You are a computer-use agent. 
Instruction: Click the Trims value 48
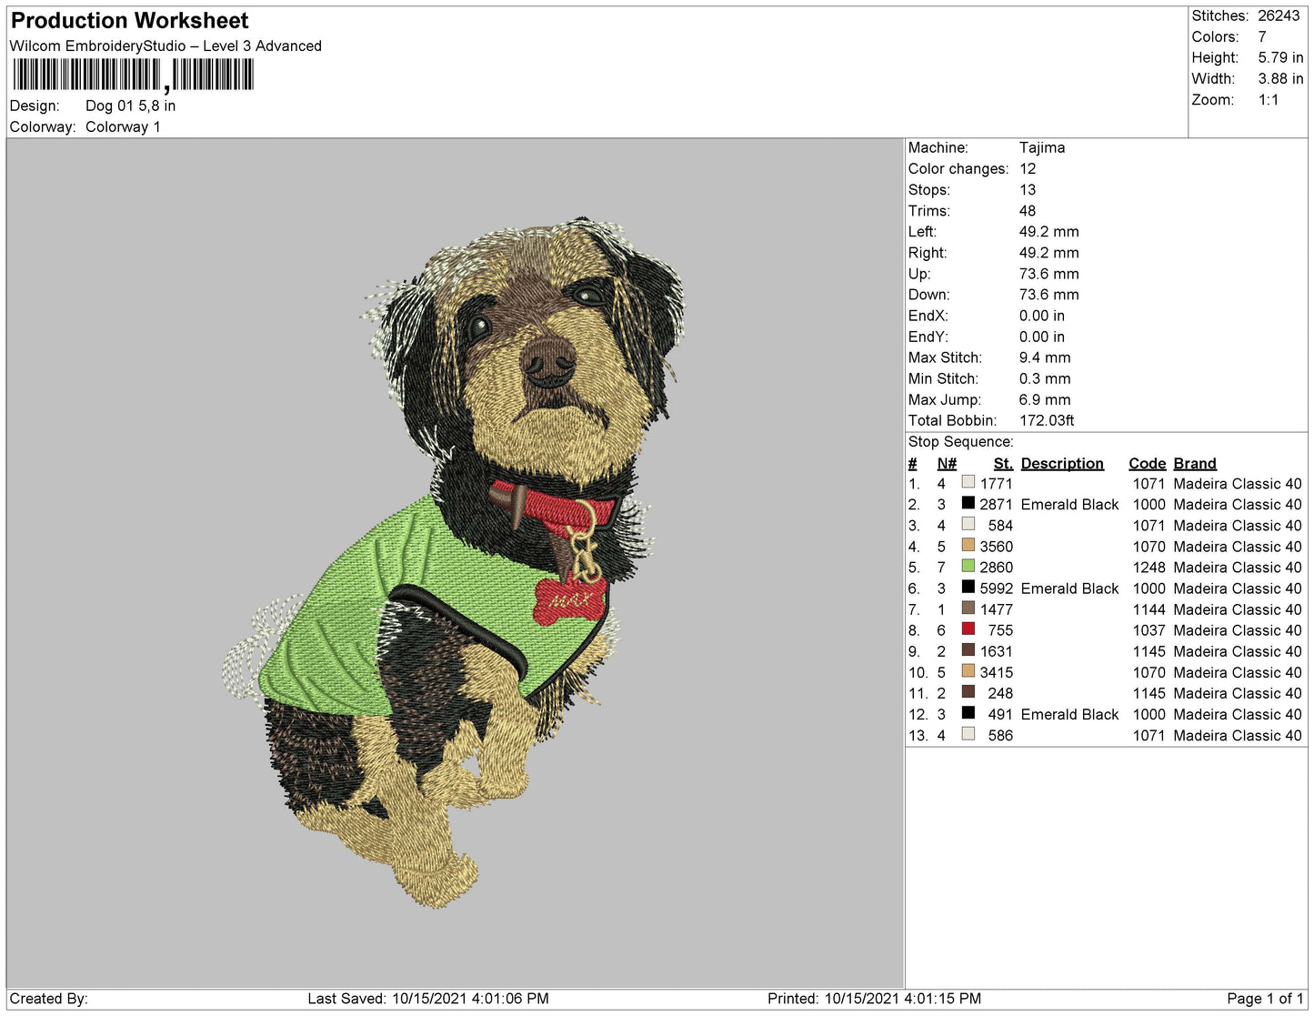tap(1028, 210)
